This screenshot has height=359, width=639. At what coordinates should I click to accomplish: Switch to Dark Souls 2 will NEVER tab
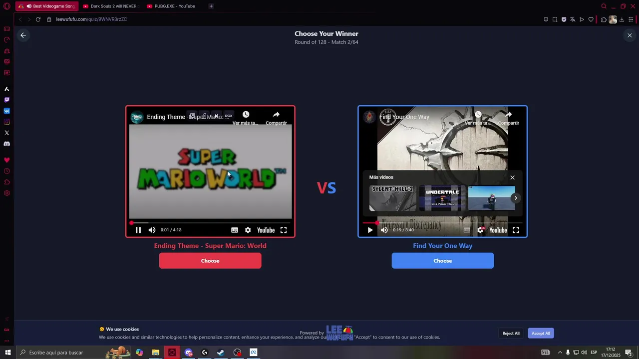(110, 6)
